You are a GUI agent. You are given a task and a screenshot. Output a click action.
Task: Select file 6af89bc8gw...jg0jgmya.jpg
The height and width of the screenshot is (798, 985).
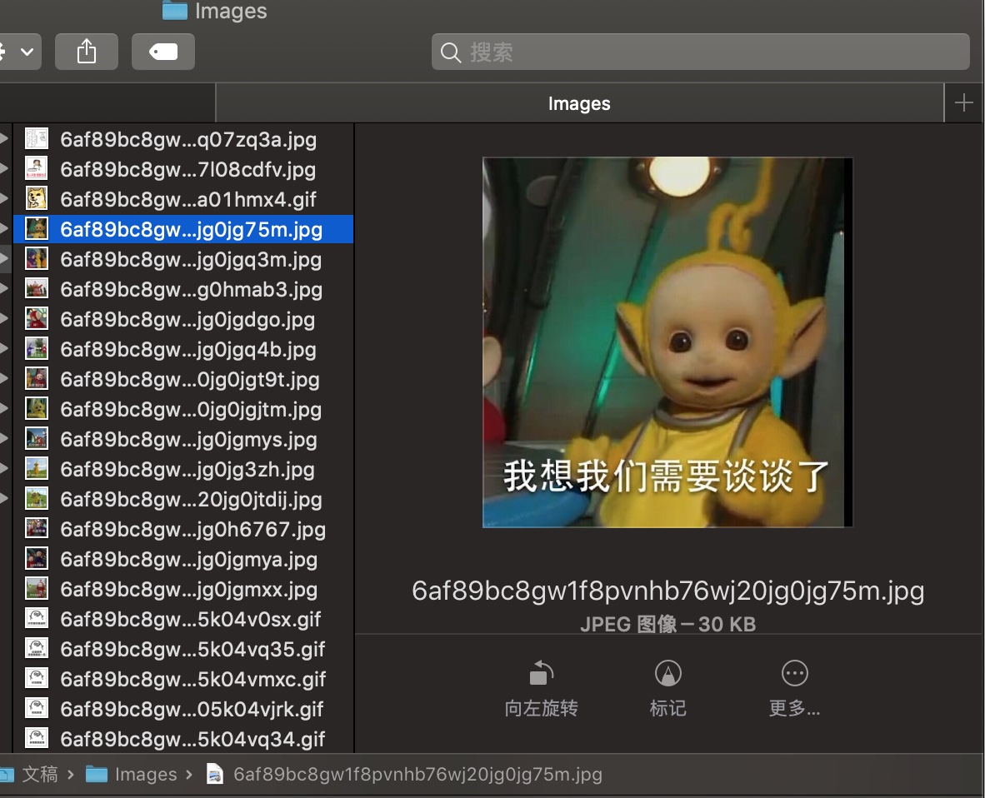point(182,559)
